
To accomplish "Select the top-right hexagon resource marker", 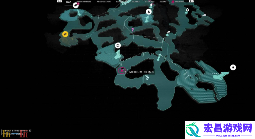I will pos(187,10).
